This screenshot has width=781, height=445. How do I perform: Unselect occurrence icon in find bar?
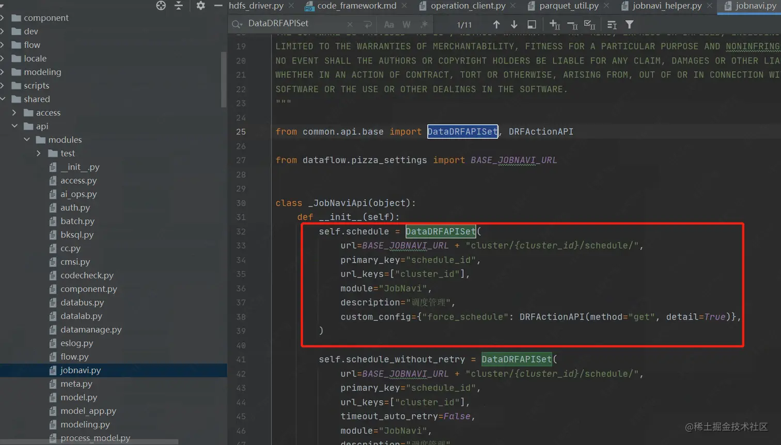point(572,24)
